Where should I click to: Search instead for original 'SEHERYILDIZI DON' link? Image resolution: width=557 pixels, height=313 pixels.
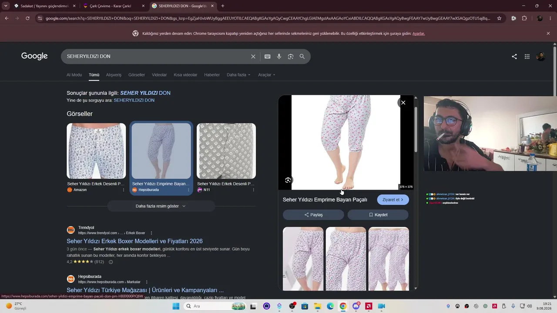click(x=134, y=100)
